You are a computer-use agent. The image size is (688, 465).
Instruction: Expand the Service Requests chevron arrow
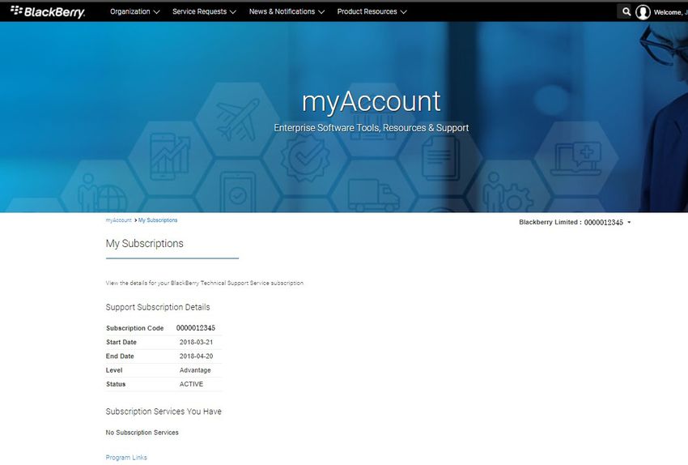click(233, 12)
